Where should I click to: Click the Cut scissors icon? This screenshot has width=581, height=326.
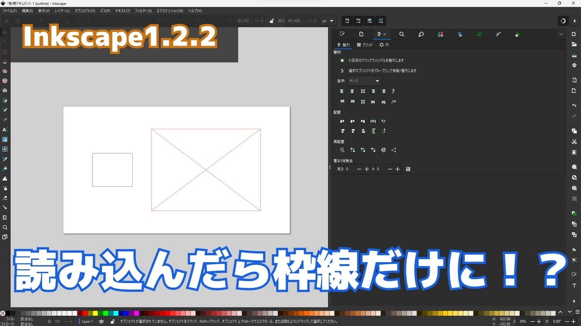574,142
